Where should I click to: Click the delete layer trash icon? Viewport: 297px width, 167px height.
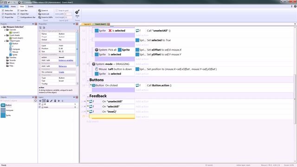[x=55, y=101]
